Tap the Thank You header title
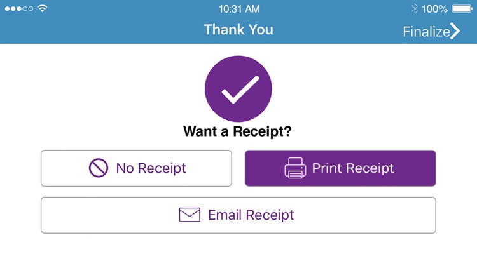This screenshot has height=268, width=477. coord(238,29)
